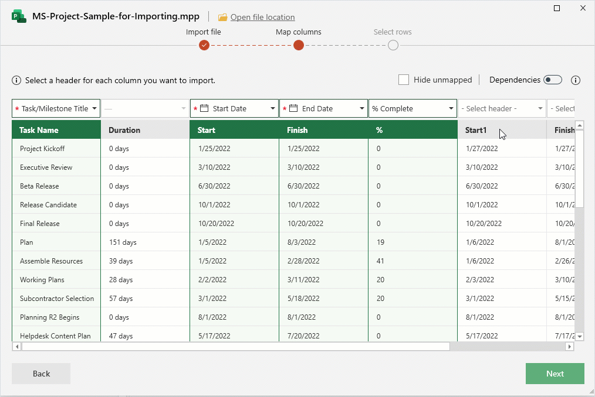Open info tooltip beside the Dependencies toggle
The height and width of the screenshot is (397, 595).
pyautogui.click(x=576, y=80)
